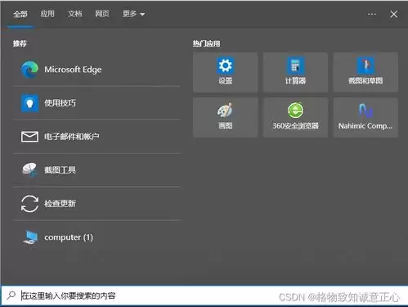
Task: Click the 电子邮件和帐户 envelope icon
Action: 29,137
